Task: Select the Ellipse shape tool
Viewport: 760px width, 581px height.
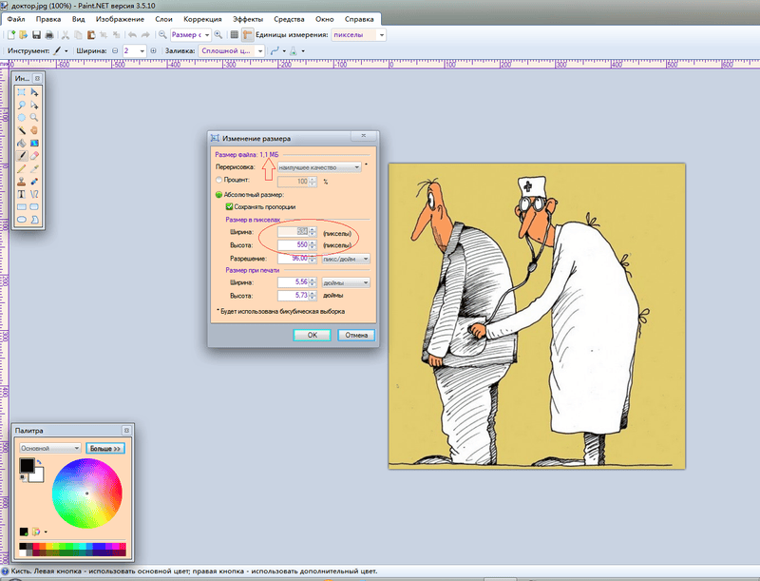Action: click(x=22, y=219)
